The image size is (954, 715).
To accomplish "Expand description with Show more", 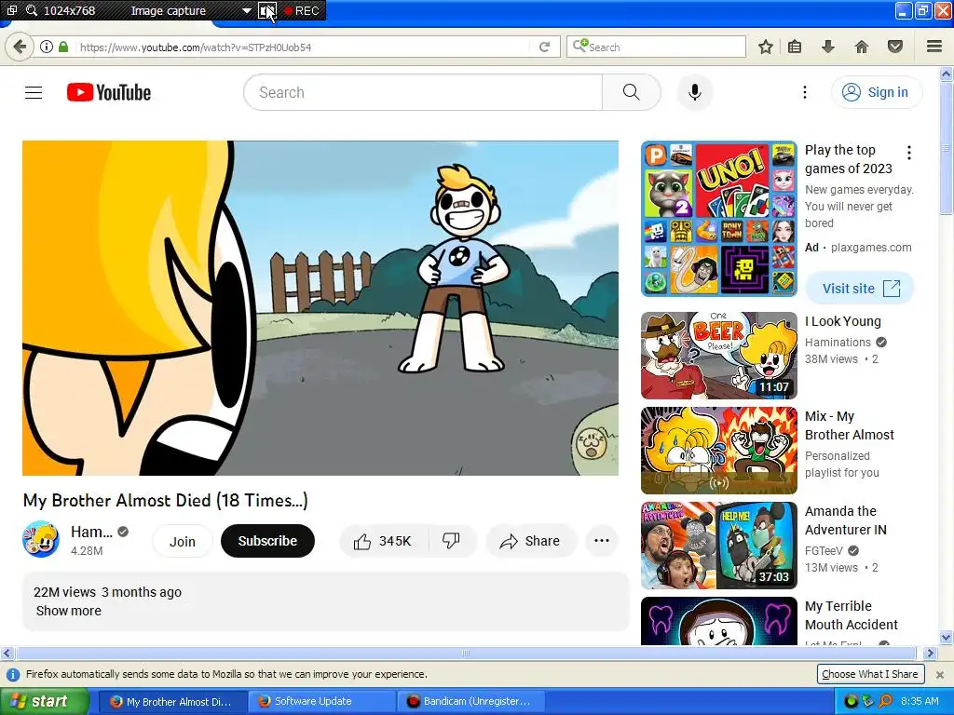I will tap(69, 611).
